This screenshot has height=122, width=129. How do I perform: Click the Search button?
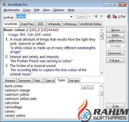[x=82, y=17]
